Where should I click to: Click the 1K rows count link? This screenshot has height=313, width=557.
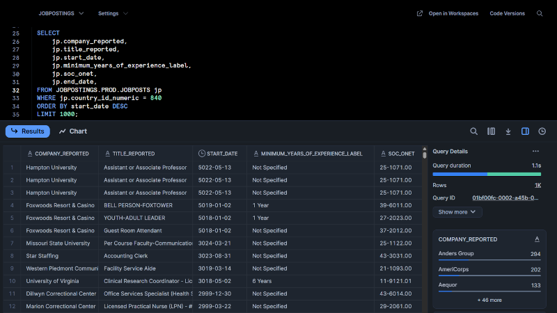click(538, 185)
